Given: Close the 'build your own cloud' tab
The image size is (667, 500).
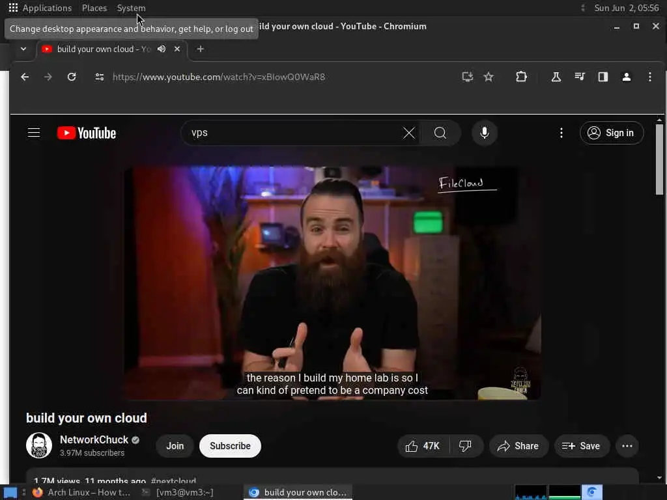Looking at the screenshot, I should click(177, 49).
